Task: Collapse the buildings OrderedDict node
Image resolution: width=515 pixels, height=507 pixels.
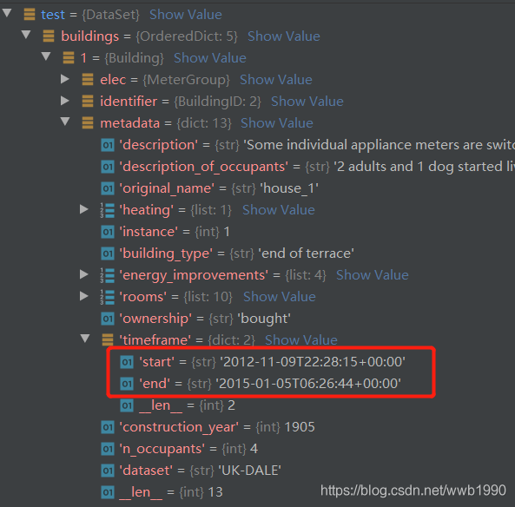Action: pos(26,35)
